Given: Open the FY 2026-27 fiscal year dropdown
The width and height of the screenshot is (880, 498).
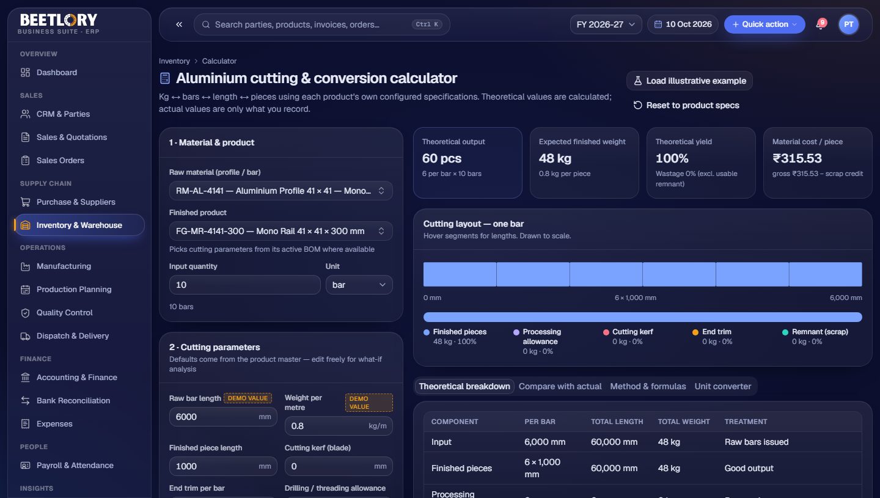Looking at the screenshot, I should 606,24.
